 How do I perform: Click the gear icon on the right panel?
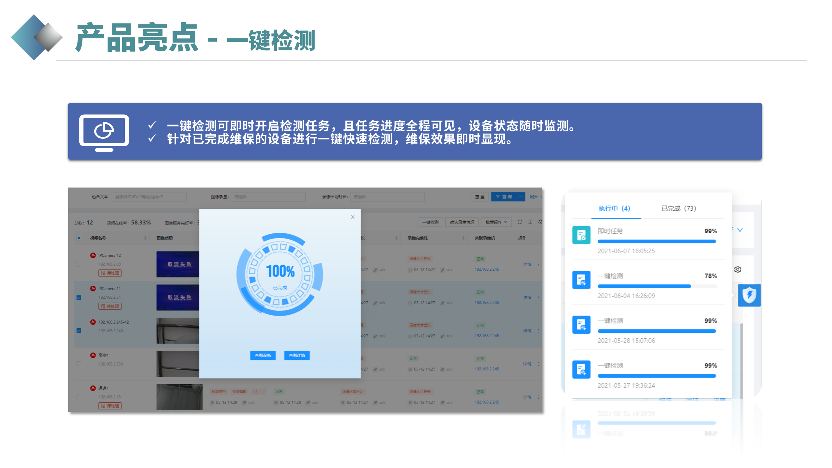tap(738, 269)
